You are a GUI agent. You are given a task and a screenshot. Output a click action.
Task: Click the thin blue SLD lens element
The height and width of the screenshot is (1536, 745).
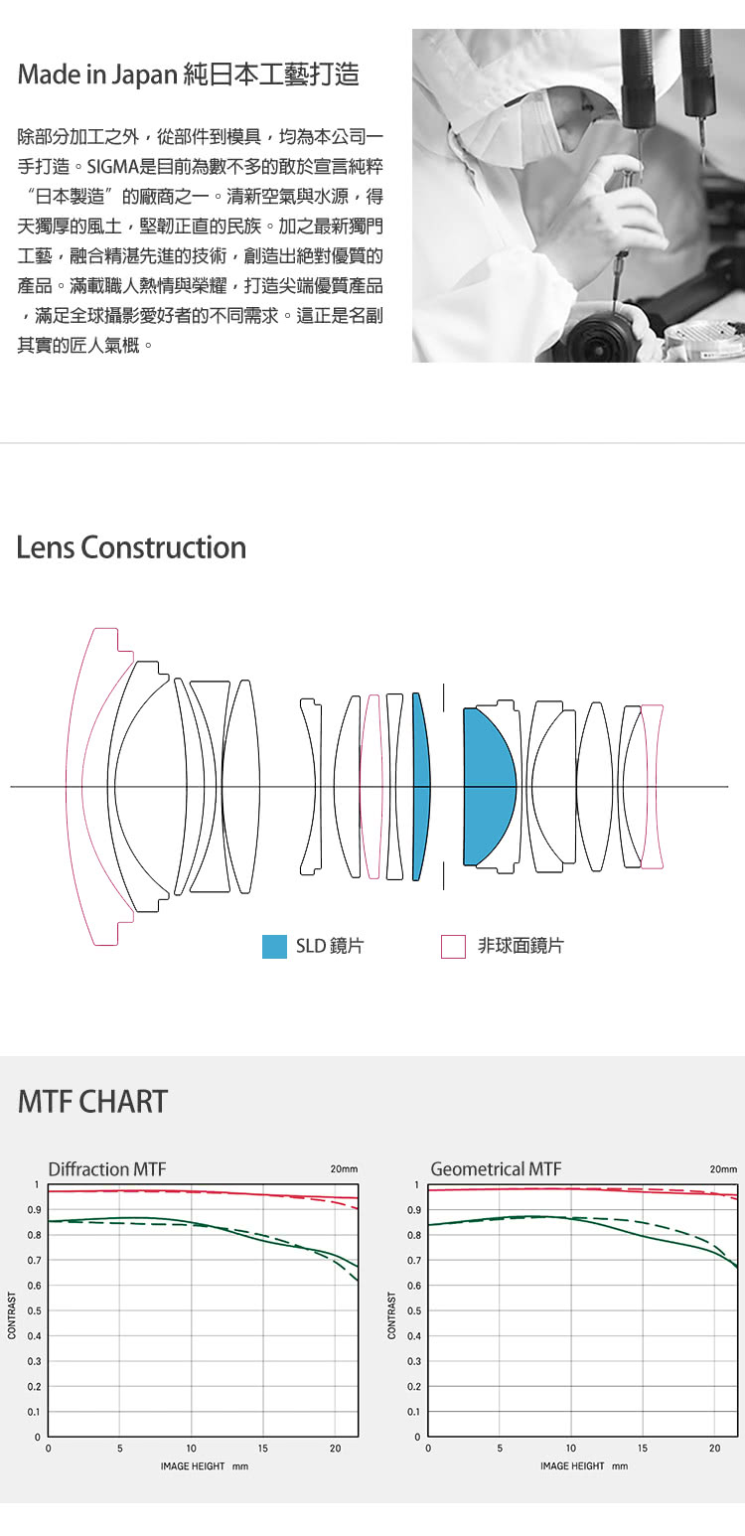pyautogui.click(x=419, y=785)
